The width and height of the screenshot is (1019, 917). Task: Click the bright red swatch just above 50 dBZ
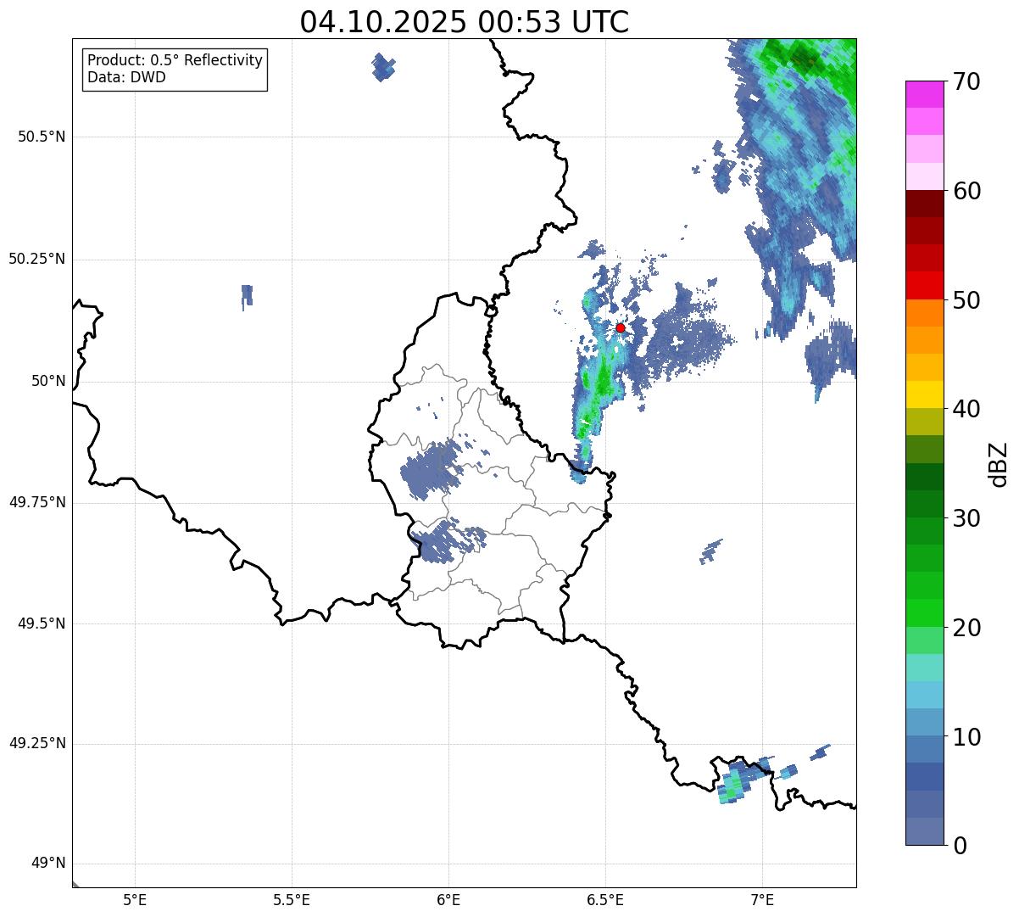pyautogui.click(x=925, y=285)
